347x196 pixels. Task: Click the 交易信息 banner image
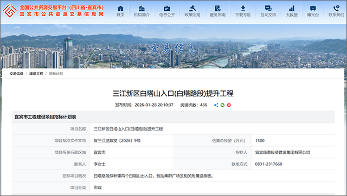(x=173, y=46)
